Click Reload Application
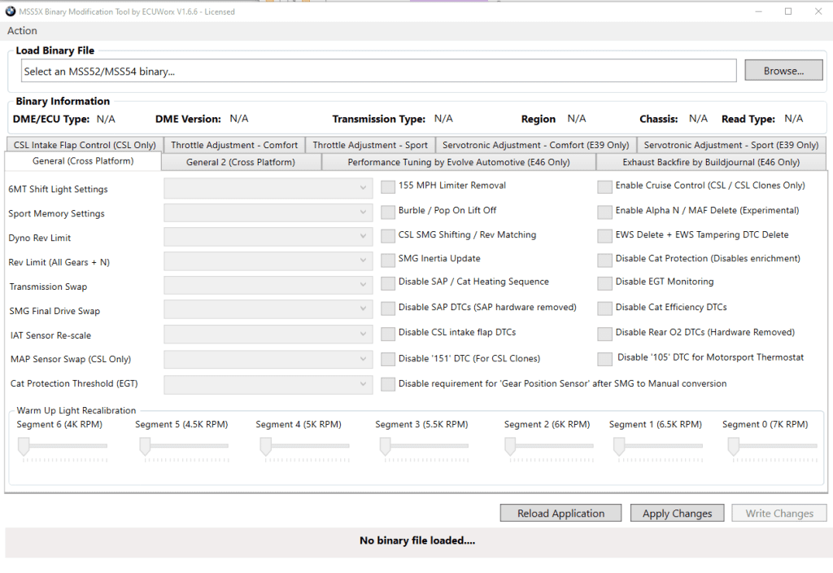This screenshot has width=833, height=573. point(560,513)
